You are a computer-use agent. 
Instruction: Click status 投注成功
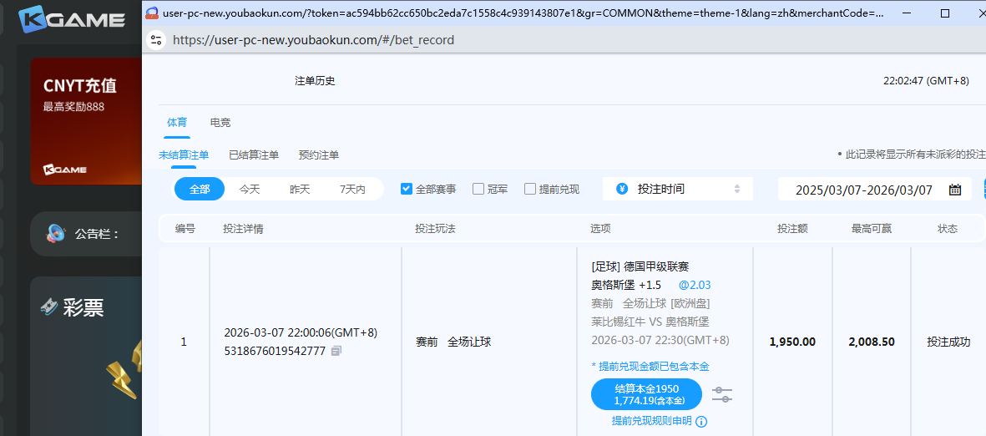point(948,342)
